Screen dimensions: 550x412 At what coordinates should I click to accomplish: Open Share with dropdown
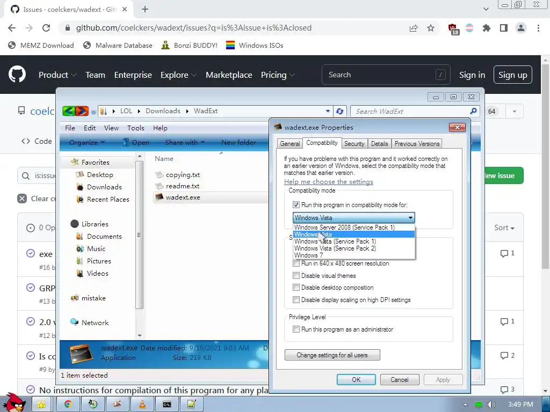tap(185, 142)
